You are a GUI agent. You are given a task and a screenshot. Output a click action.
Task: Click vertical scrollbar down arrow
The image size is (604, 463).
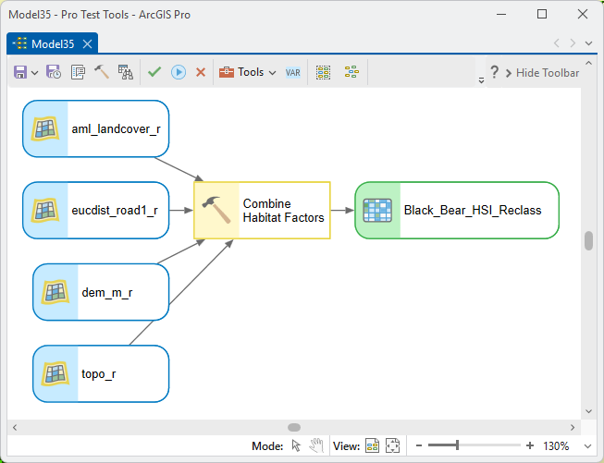pyautogui.click(x=588, y=411)
